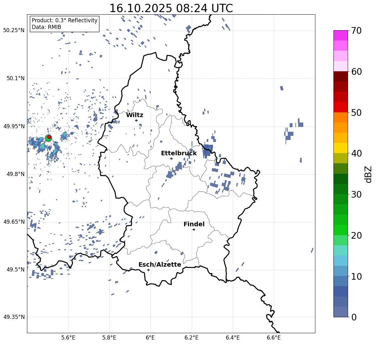Click the 6.2°E longitude tick label
376x344 pixels.
click(x=191, y=337)
